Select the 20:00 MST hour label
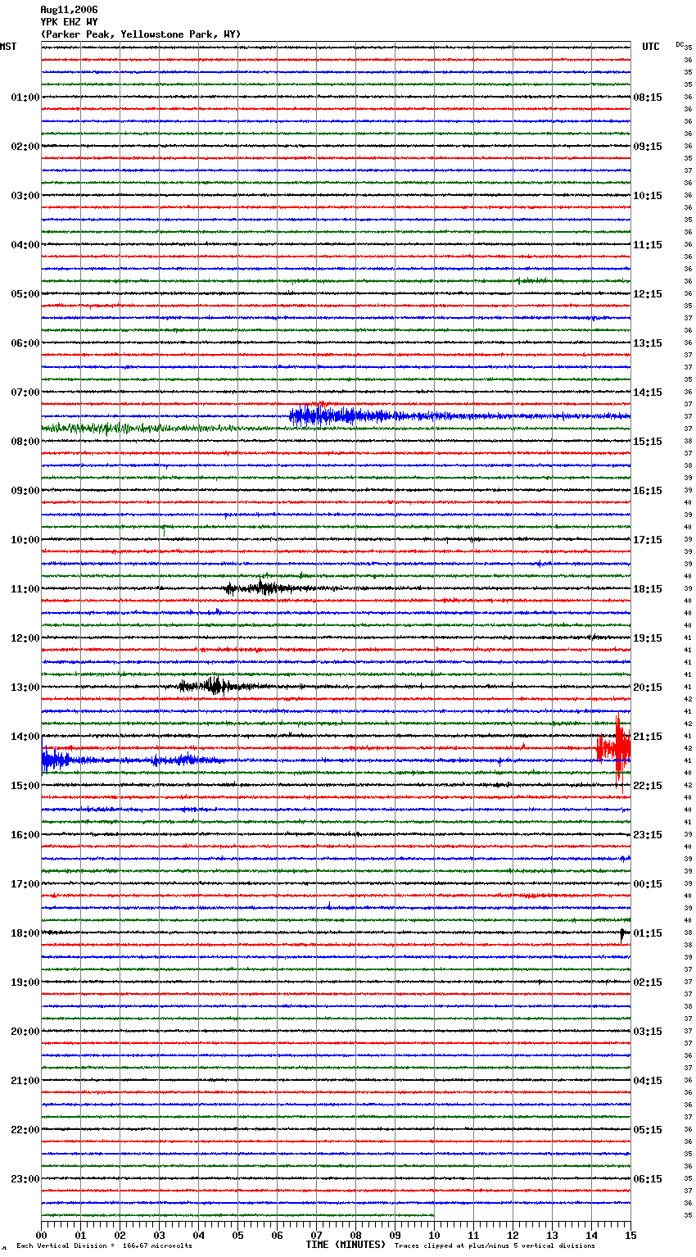Viewport: 696px width, 1257px height. [x=25, y=1032]
